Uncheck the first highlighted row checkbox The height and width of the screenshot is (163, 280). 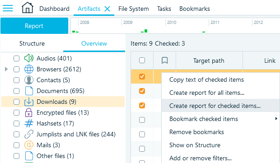pyautogui.click(x=142, y=76)
